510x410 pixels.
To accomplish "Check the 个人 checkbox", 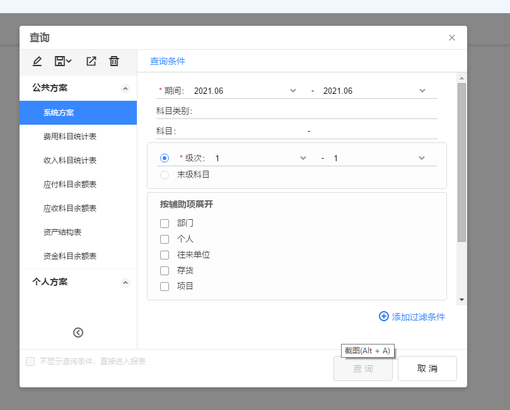I will 165,239.
